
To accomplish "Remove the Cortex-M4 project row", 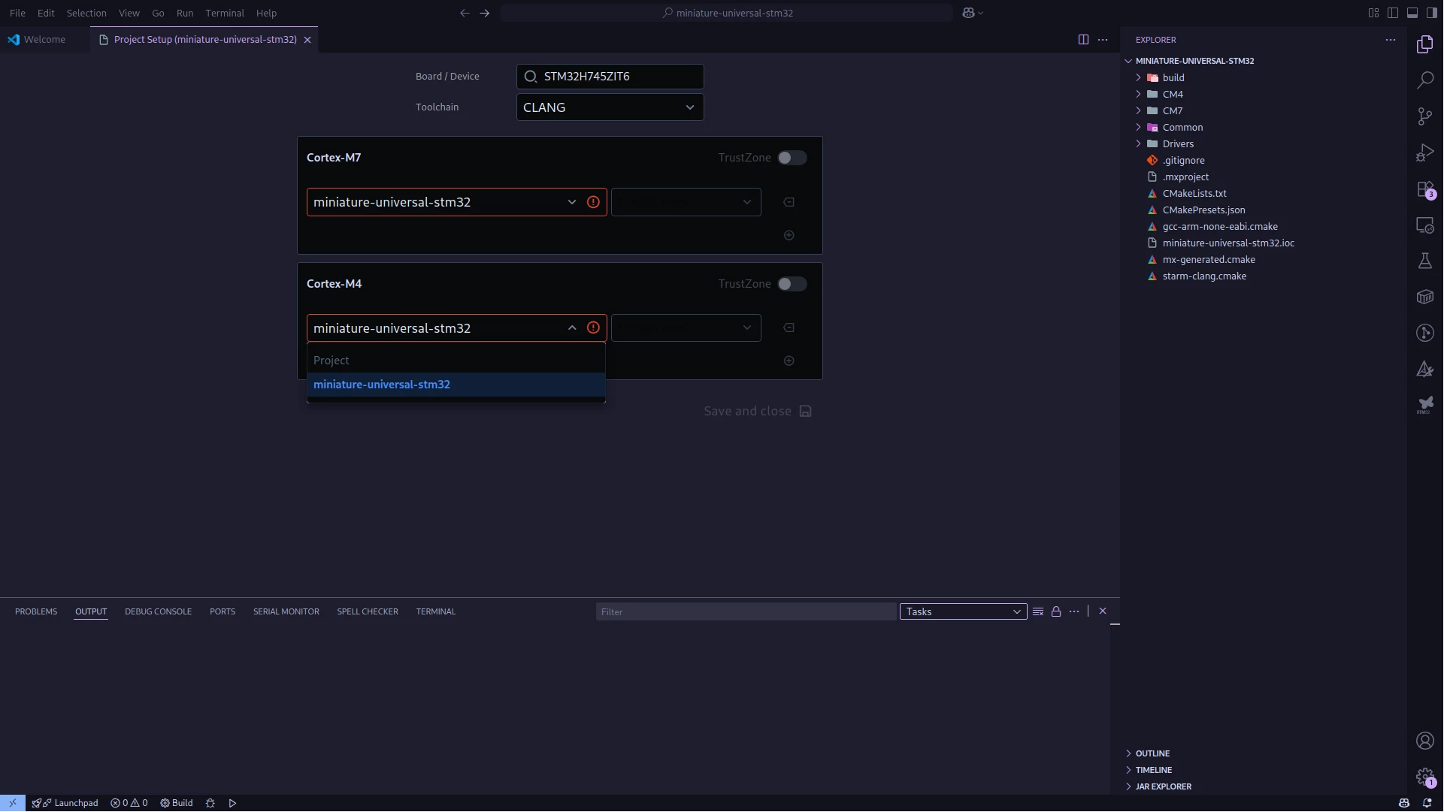I will click(789, 328).
